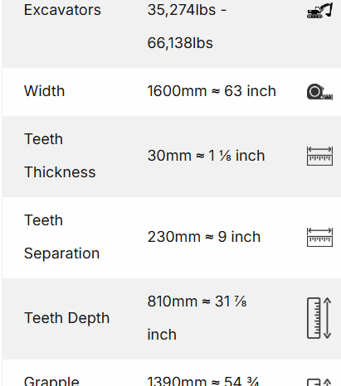Click the 30mm ≈ 1 ⅛ inch value
This screenshot has width=341, height=386.
[x=206, y=156]
